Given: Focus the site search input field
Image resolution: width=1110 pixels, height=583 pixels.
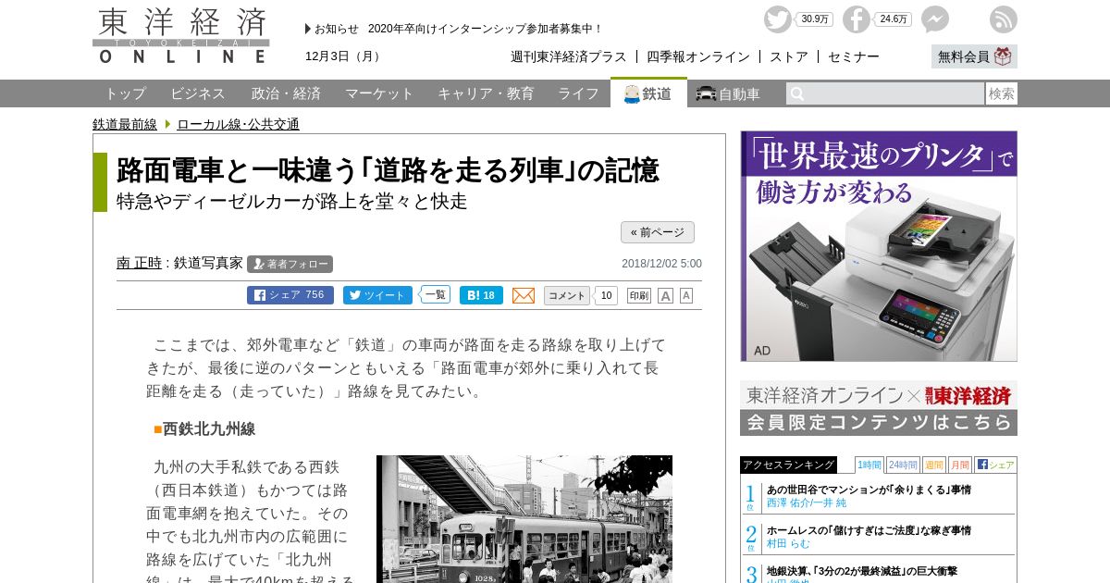Looking at the screenshot, I should click(885, 93).
